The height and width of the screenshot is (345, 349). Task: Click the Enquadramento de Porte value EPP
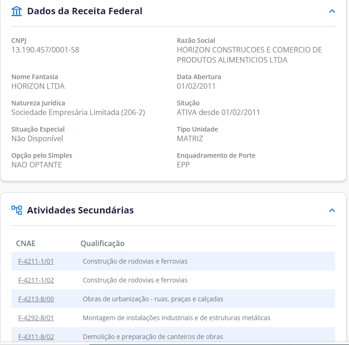[183, 165]
